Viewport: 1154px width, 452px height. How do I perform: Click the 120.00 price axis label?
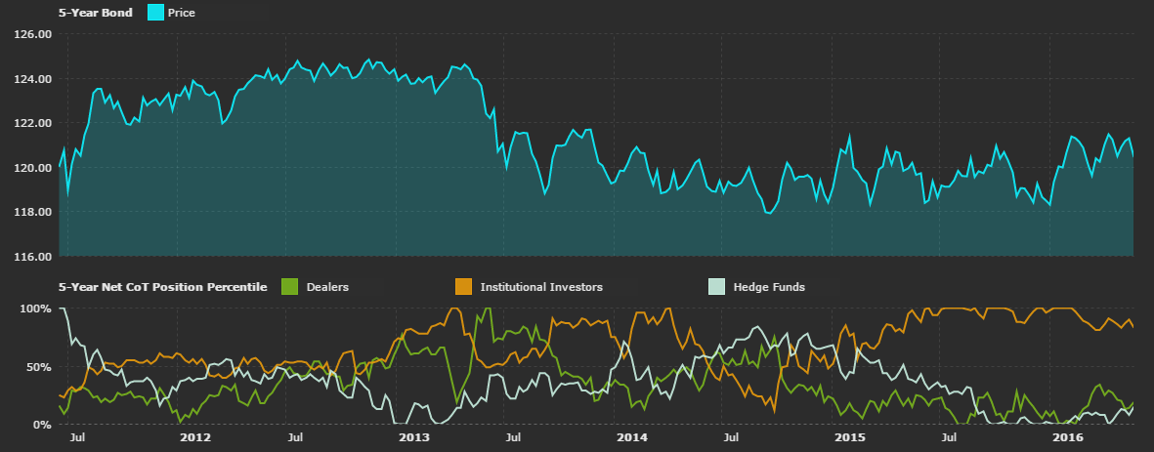[33, 168]
